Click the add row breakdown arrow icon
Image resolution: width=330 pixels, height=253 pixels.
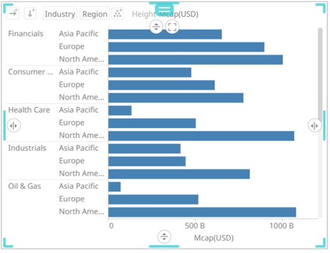[30, 13]
